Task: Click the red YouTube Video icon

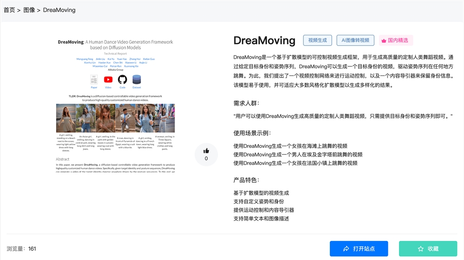Action: point(108,80)
